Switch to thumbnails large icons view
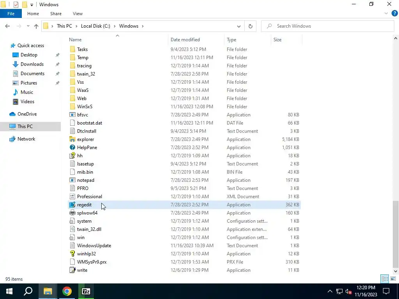Image resolution: width=399 pixels, height=299 pixels. (393, 279)
